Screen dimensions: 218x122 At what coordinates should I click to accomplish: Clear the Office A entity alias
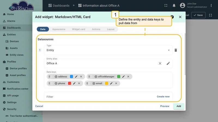160,63
